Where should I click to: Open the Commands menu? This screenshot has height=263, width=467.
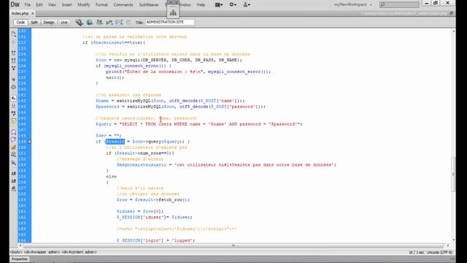(123, 5)
